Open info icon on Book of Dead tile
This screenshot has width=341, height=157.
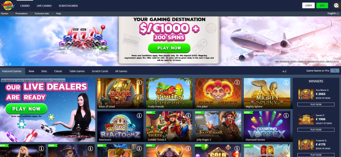139,82
